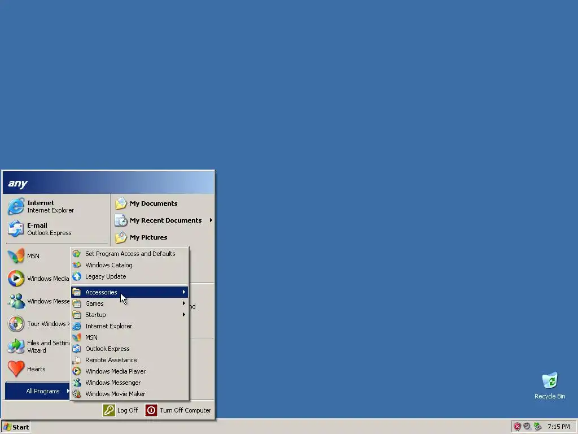
Task: Click the My Recent Documents icon
Action: click(121, 220)
